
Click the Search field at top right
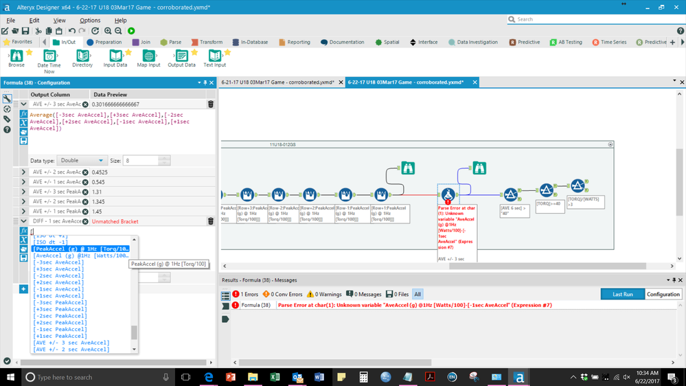tap(595, 19)
